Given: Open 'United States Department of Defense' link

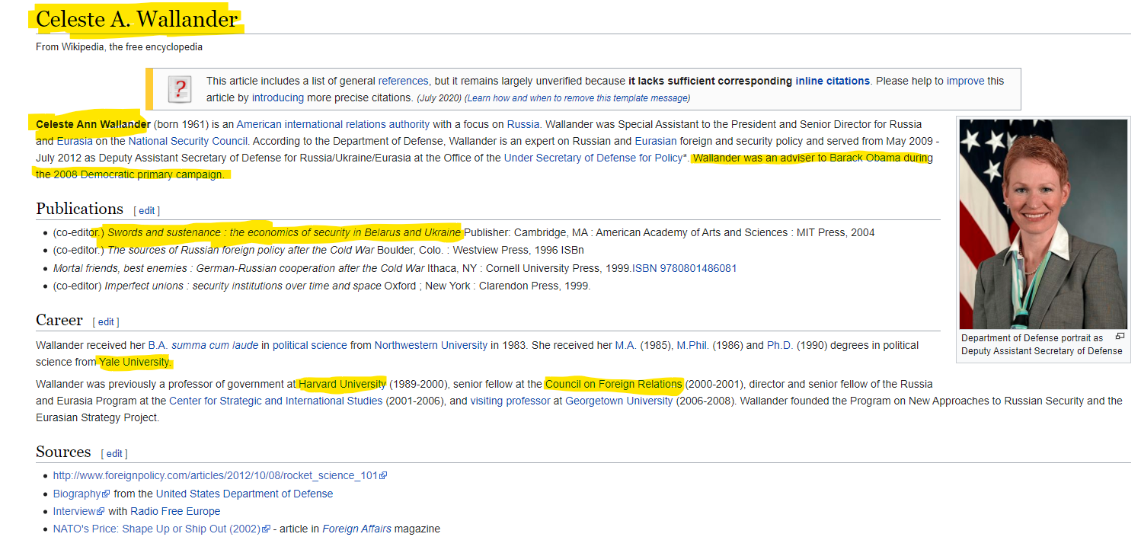Looking at the screenshot, I should click(244, 494).
